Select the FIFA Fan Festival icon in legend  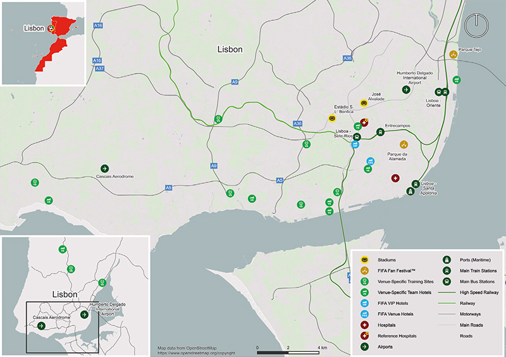tap(365, 271)
